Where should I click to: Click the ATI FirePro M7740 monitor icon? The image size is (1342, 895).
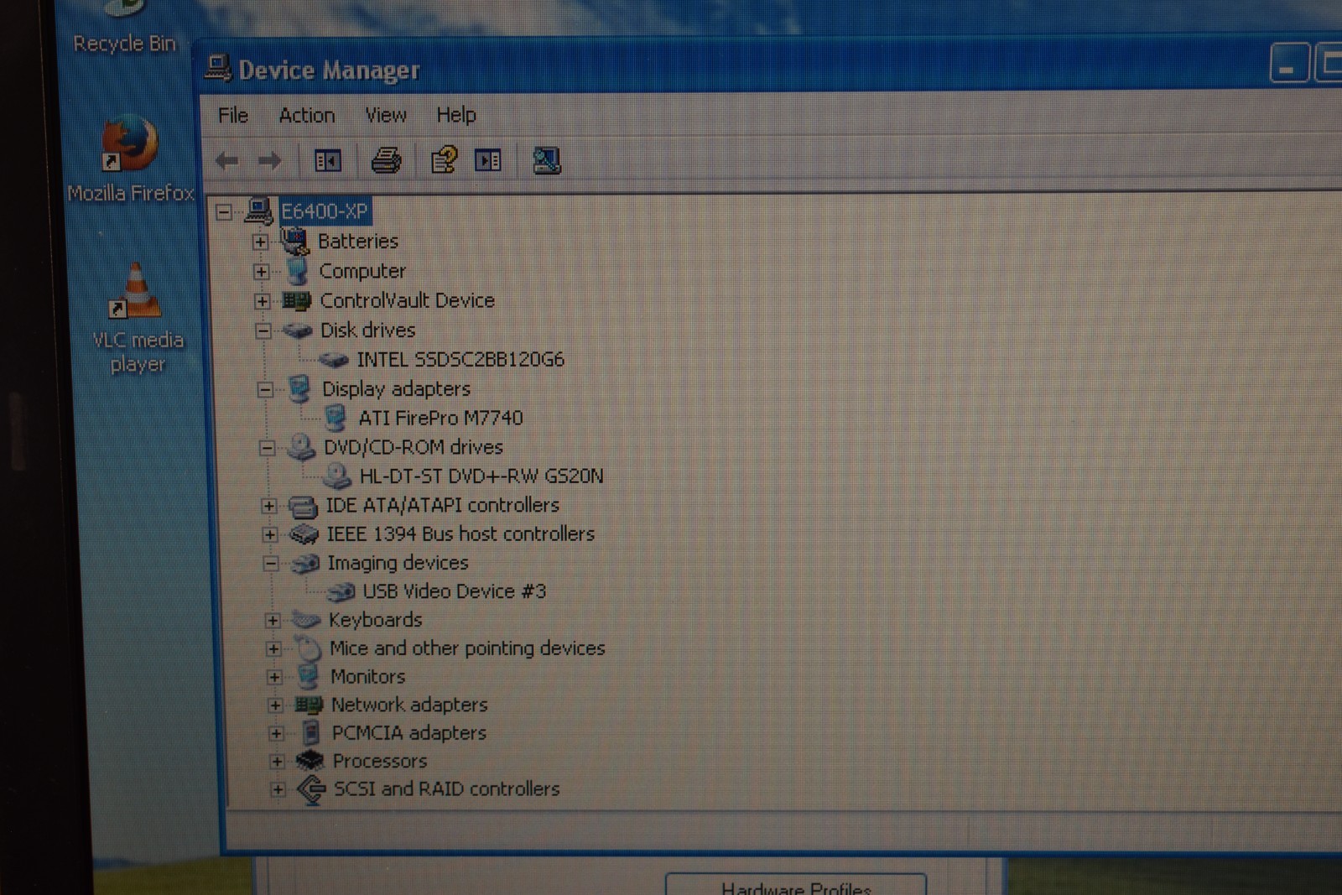[x=336, y=418]
